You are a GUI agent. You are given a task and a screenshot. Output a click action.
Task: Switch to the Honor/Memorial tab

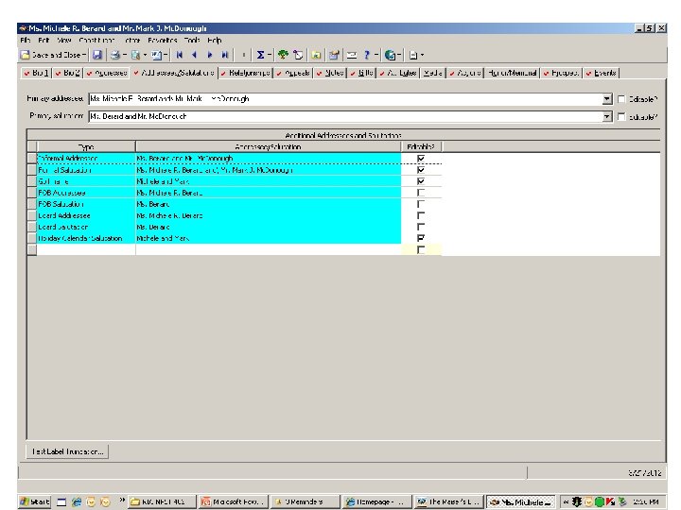513,73
